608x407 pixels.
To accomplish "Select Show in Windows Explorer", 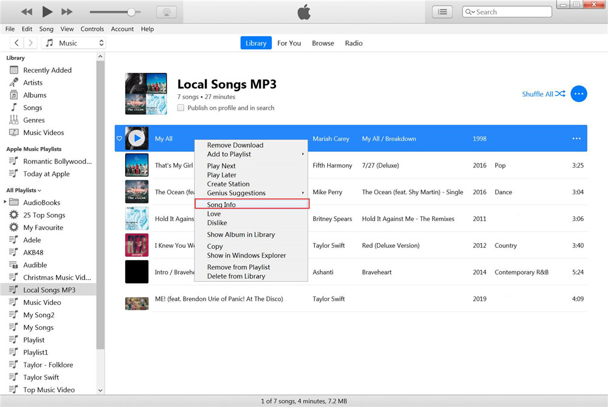I will coord(251,255).
